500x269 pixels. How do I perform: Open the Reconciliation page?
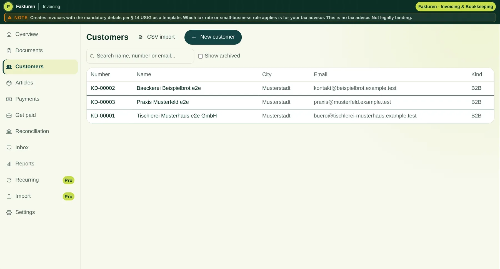(x=40, y=131)
